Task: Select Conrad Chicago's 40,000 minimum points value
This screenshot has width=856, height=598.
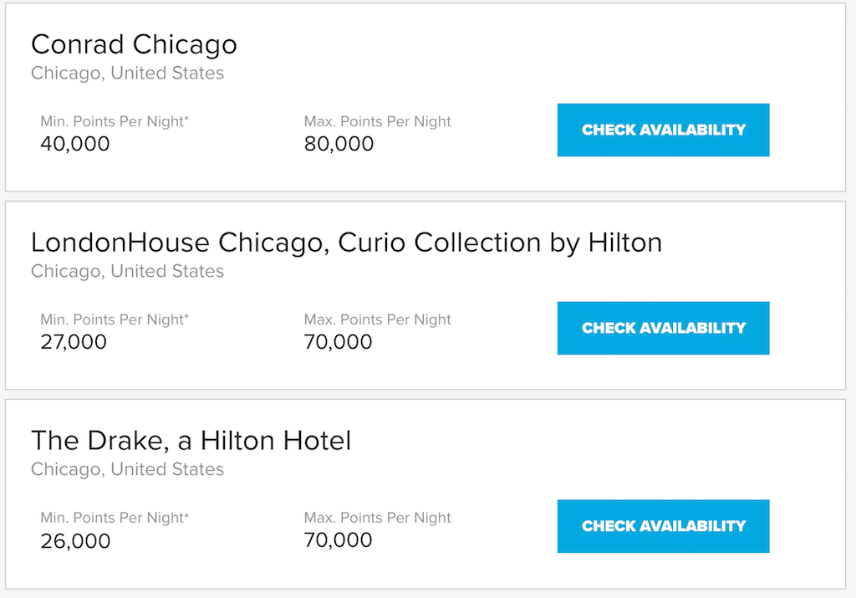Action: [75, 144]
